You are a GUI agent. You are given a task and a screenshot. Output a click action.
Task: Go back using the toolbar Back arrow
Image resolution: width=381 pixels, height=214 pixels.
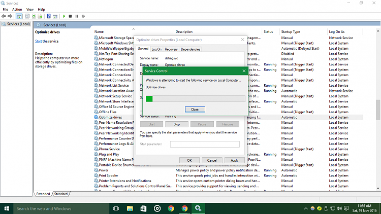pos(4,16)
